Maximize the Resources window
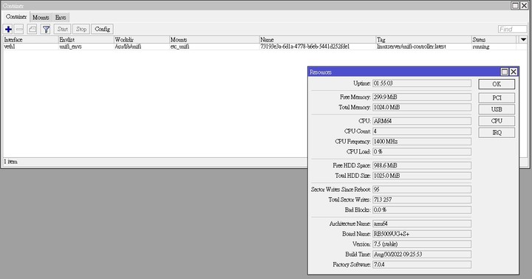This screenshot has height=279, width=532. coord(505,72)
